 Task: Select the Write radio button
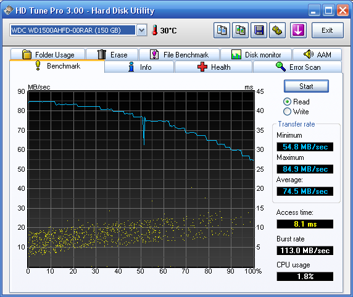[x=287, y=112]
